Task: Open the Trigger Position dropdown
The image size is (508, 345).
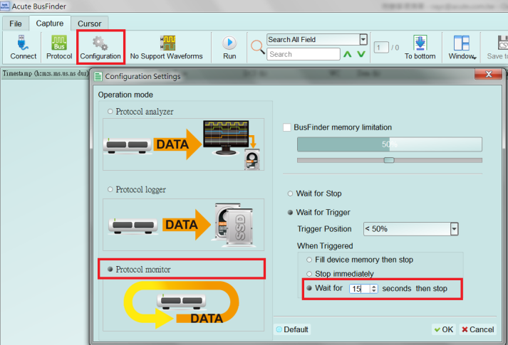Action: (x=455, y=229)
